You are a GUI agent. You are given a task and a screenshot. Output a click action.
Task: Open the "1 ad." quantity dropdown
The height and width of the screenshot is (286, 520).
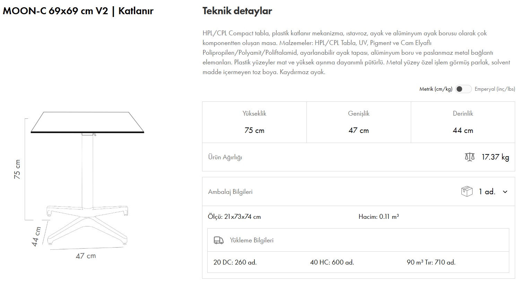click(487, 192)
